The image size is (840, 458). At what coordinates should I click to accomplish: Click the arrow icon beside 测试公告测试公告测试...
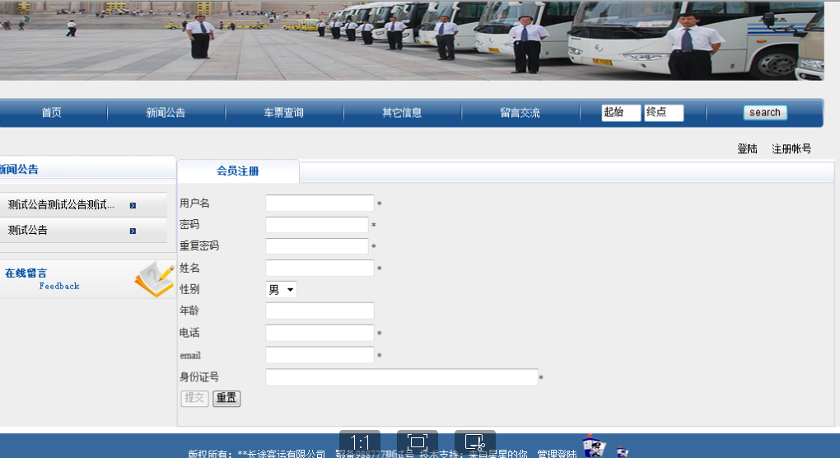pos(133,205)
